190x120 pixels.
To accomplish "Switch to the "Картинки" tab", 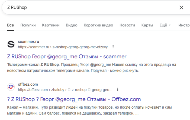I will 51,25.
